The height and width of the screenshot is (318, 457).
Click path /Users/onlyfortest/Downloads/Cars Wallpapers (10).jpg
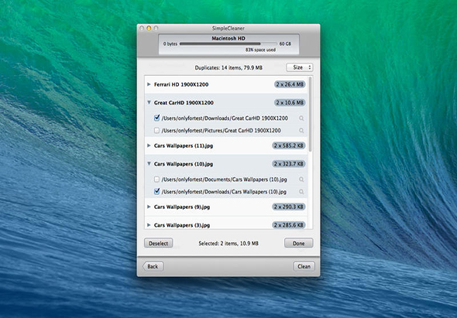(x=224, y=192)
